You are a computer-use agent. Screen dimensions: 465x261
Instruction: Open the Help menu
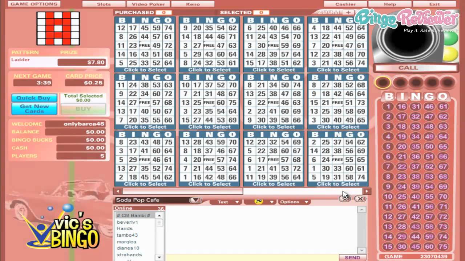point(390,4)
